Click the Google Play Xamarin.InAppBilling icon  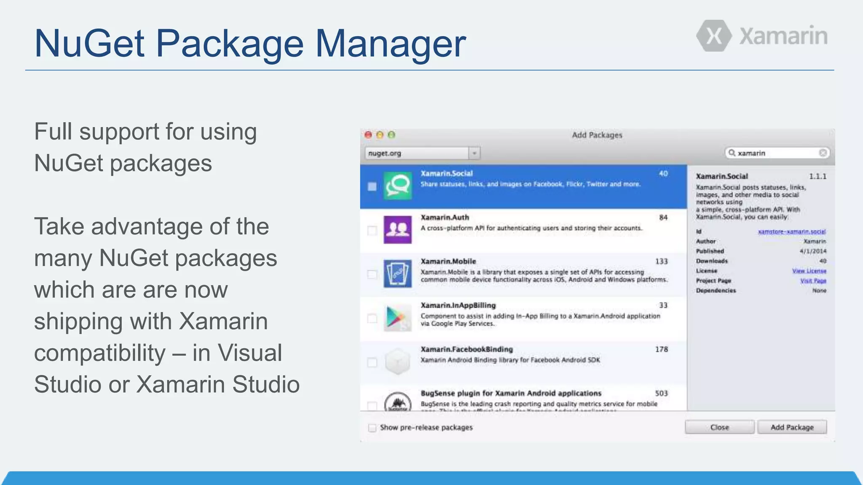coord(397,317)
